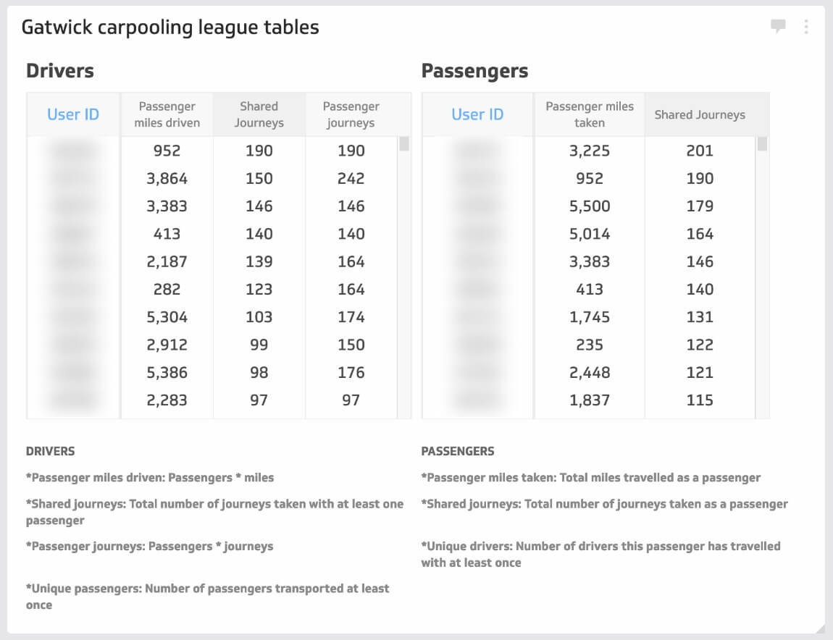Click Drivers Shared Journeys column header
This screenshot has width=833, height=640.
259,114
